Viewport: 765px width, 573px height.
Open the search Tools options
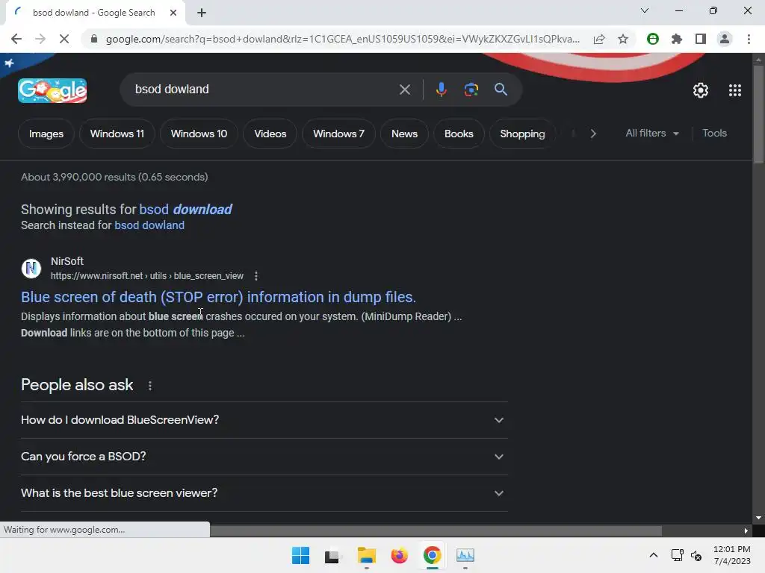[714, 133]
